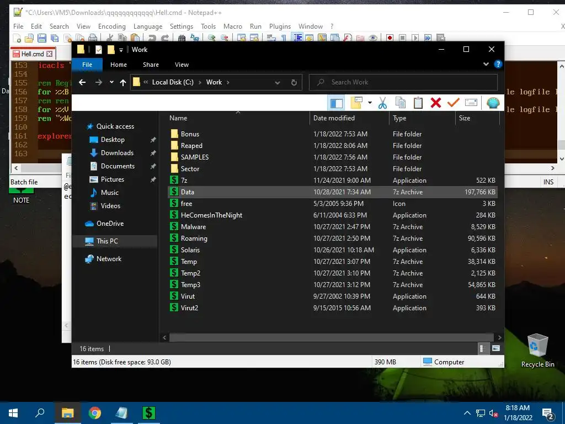
Task: Click the Start recording macro icon in Notepad++
Action: [x=390, y=38]
